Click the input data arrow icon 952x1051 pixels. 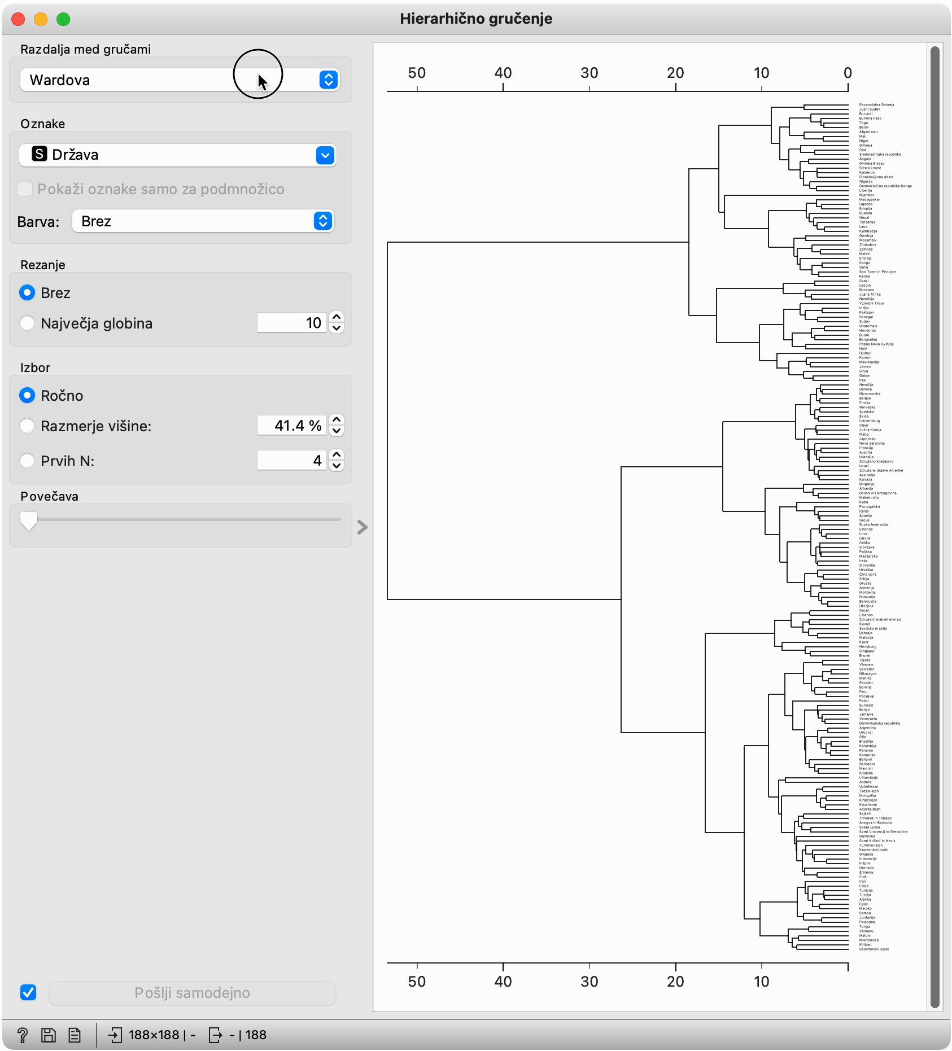coord(115,1035)
